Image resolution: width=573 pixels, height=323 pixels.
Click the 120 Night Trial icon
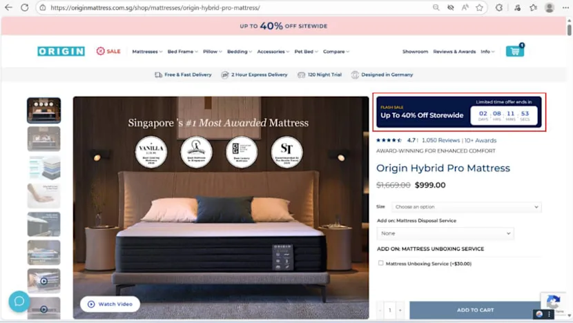tap(301, 75)
